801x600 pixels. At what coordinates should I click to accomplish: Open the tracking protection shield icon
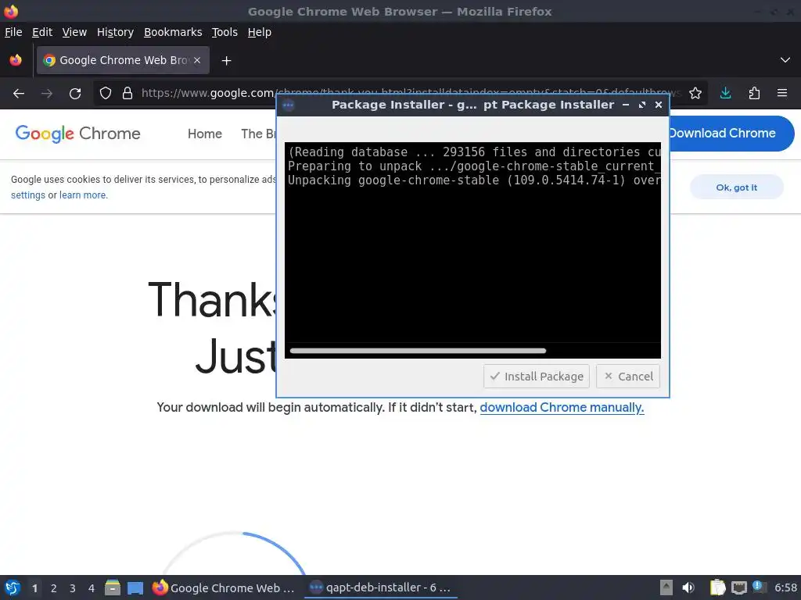point(106,94)
